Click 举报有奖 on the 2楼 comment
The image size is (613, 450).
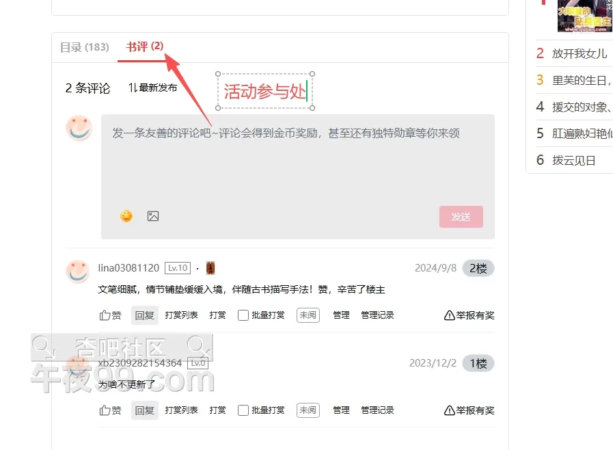tap(469, 315)
